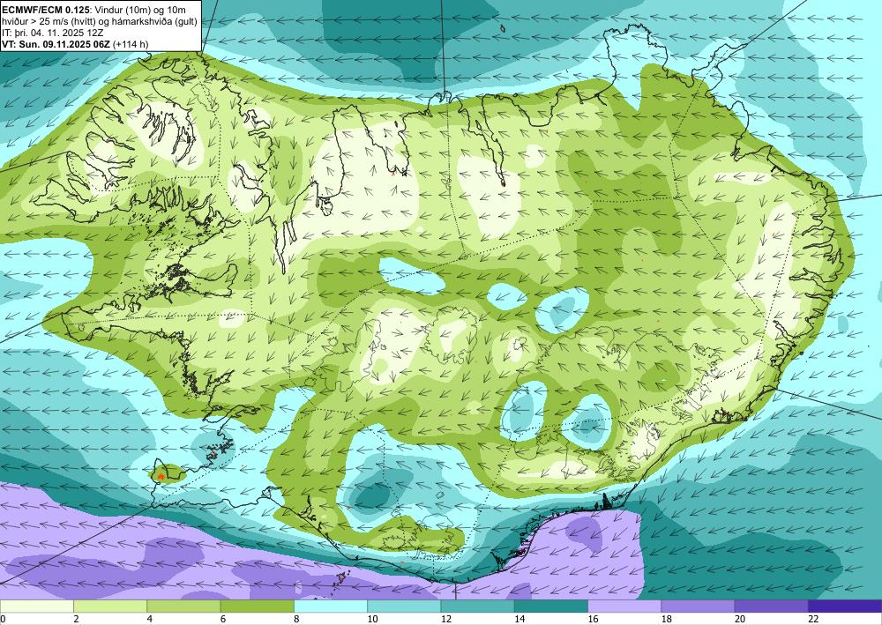Image resolution: width=882 pixels, height=625 pixels.
Task: Click the legend scale label "4"
Action: click(x=150, y=619)
